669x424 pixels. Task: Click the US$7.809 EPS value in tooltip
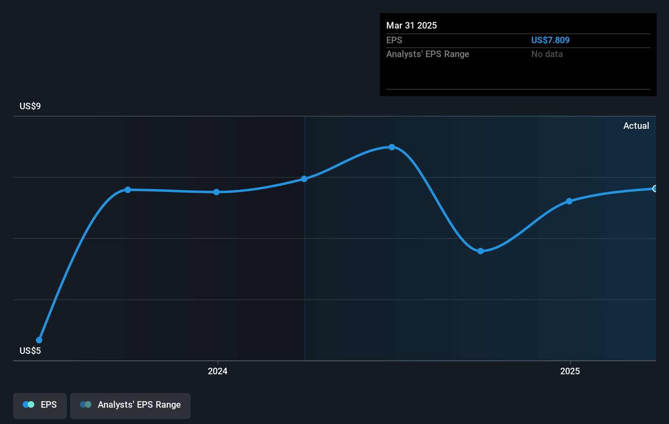click(x=550, y=40)
